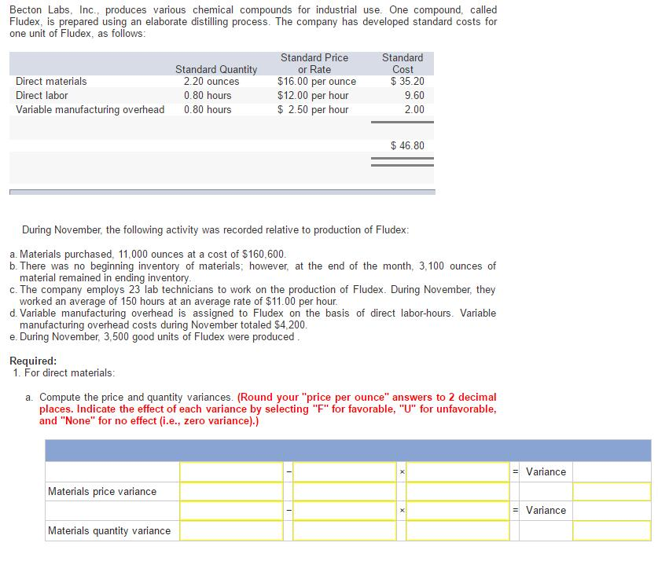The height and width of the screenshot is (561, 658).
Task: Select the first input box in the formula header row above Materials quantity variance
Action: [231, 511]
